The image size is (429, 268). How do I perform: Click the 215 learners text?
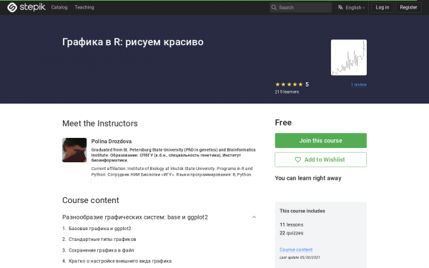click(287, 92)
